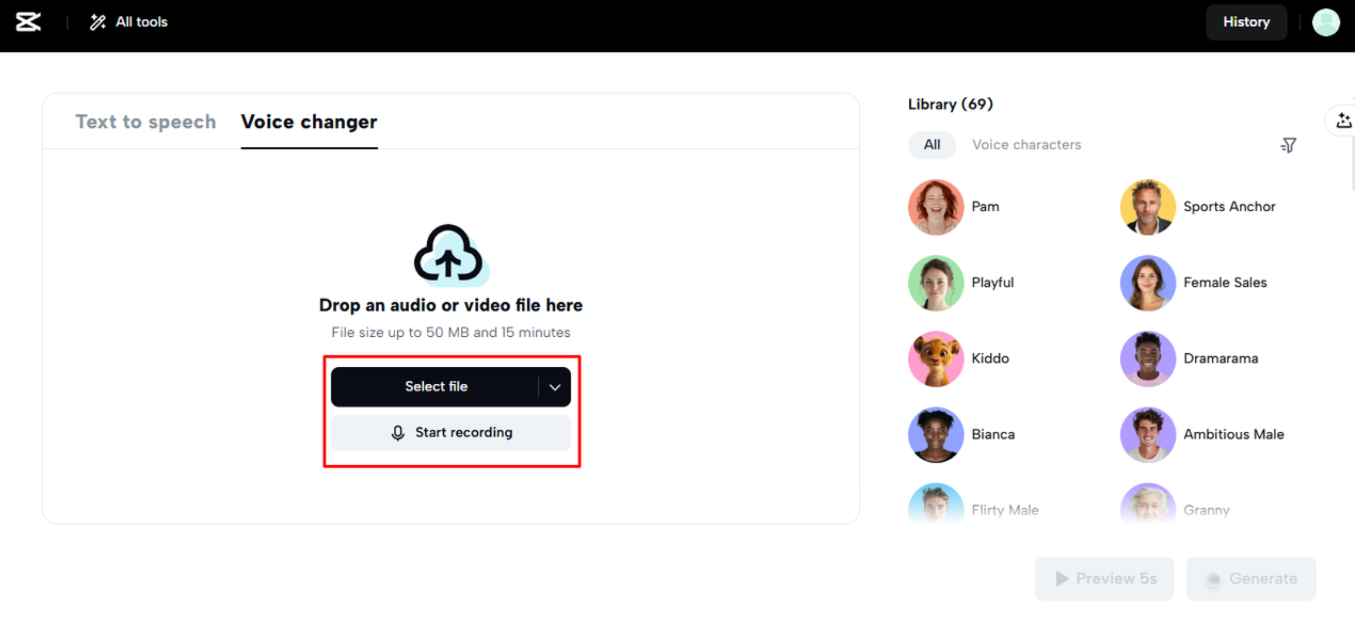
Task: Expand the Select file dropdown chevron
Action: [555, 387]
